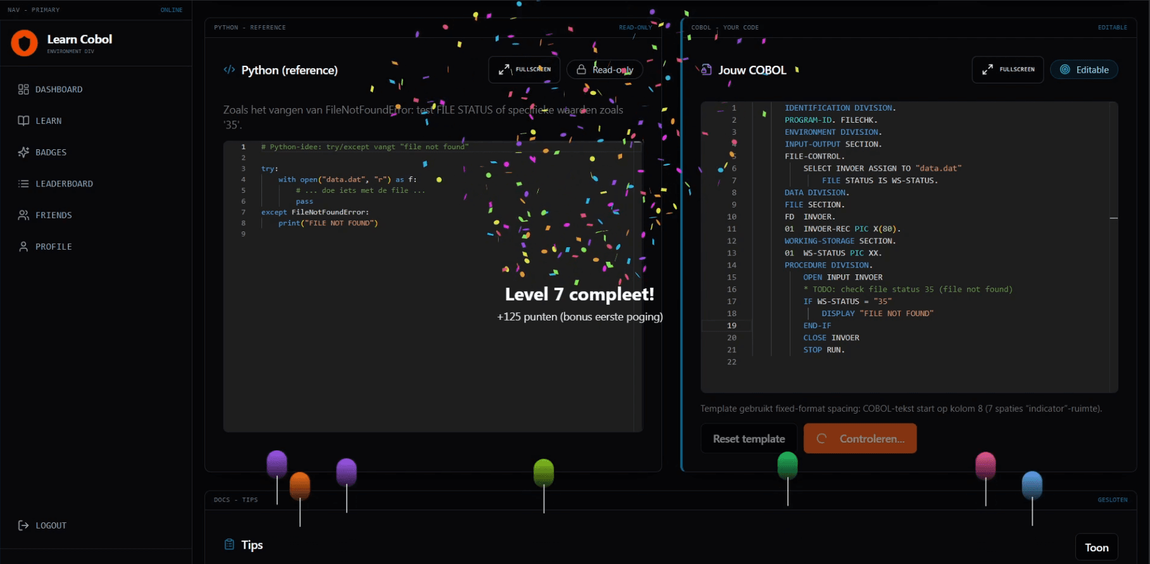Click the ONLINE status label
Image resolution: width=1150 pixels, height=564 pixels.
point(172,10)
